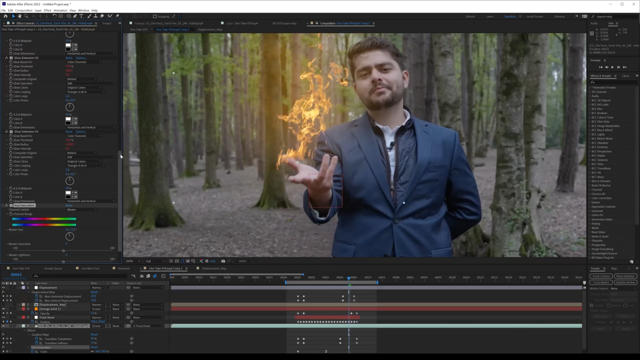Click Reset for Glow Extension 02
The width and height of the screenshot is (640, 360).
click(69, 58)
